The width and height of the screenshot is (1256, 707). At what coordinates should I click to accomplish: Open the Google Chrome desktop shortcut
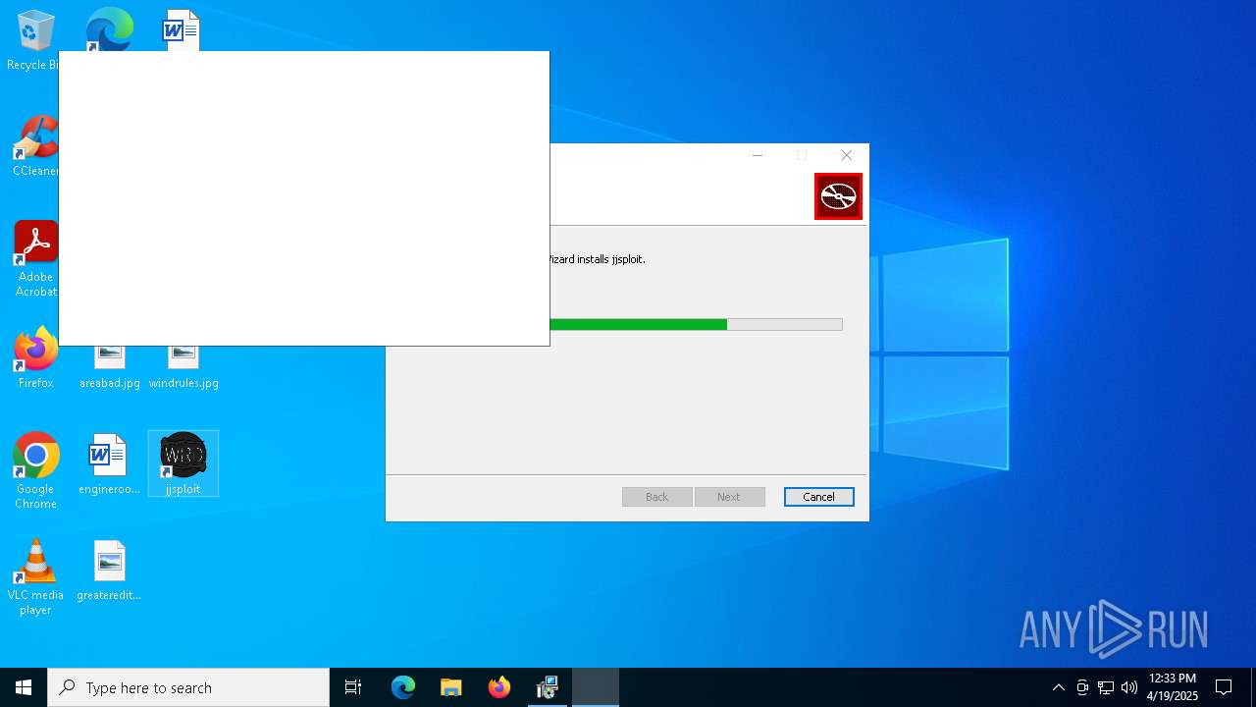point(35,471)
